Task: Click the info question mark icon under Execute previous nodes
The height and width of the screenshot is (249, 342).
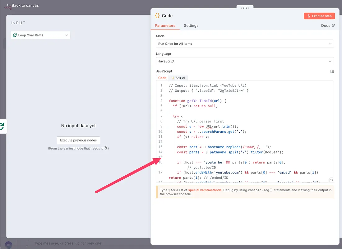Action: click(105, 148)
